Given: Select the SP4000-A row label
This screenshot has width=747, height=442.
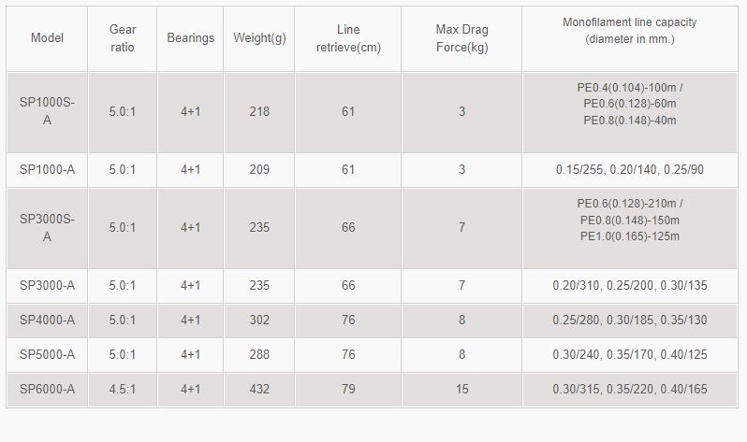Looking at the screenshot, I should (47, 321).
